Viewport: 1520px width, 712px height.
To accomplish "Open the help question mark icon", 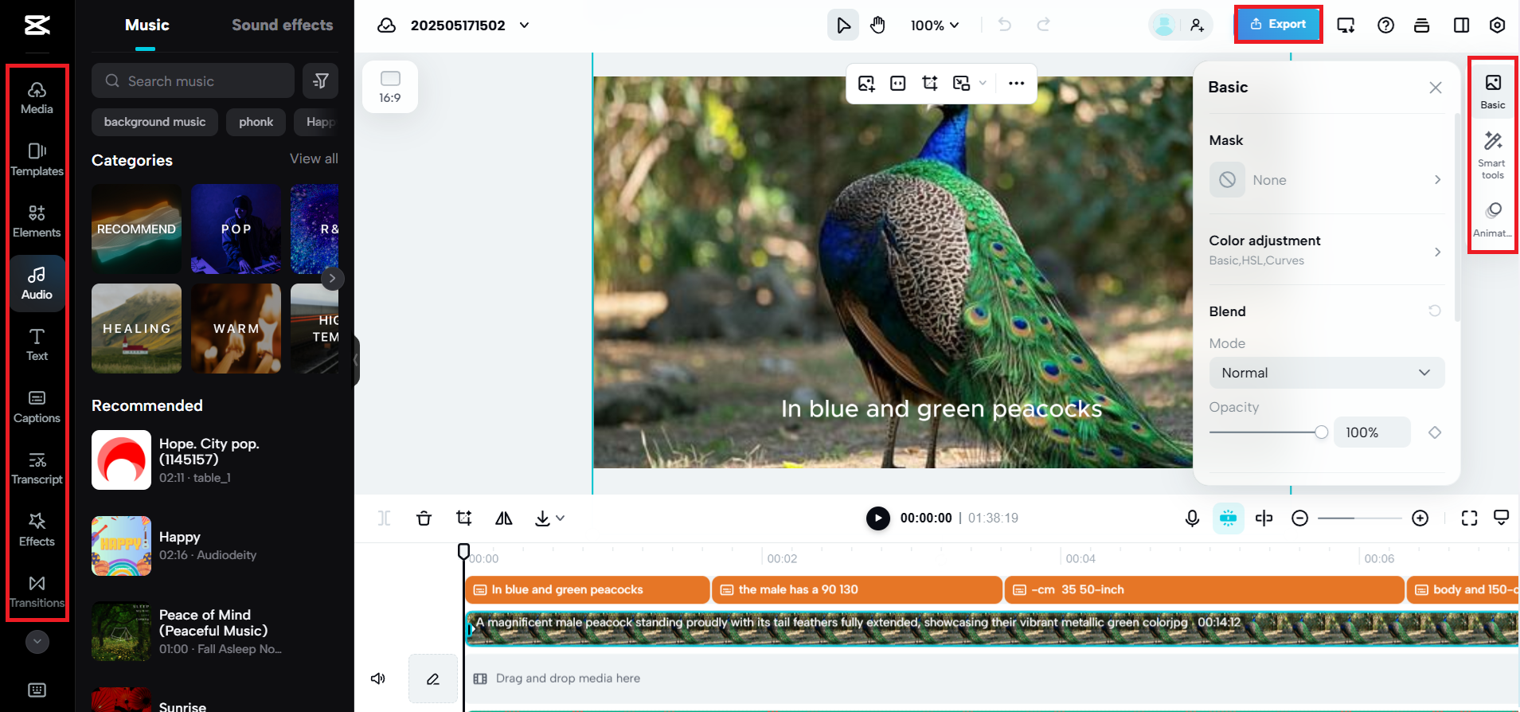I will tap(1385, 25).
